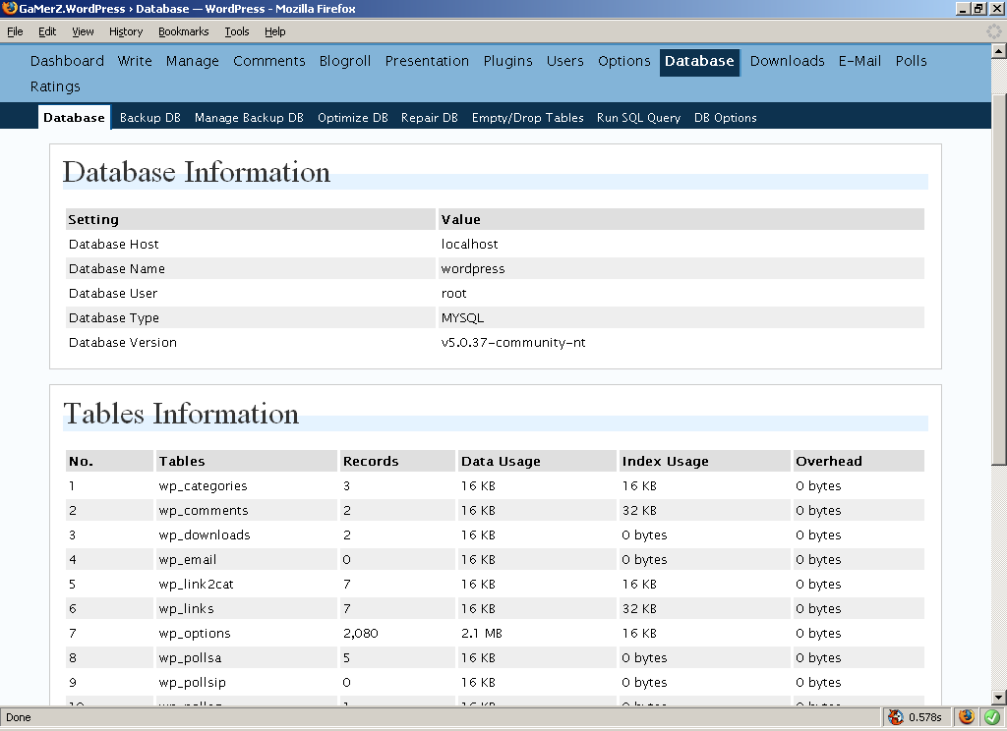Click the page load timer fox icon
1007x731 pixels.
point(895,717)
